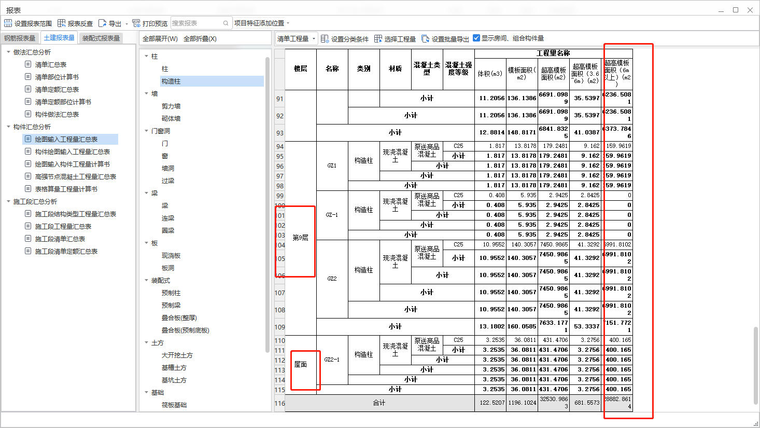Image resolution: width=760 pixels, height=428 pixels.
Task: Click the 打印预览 print preview icon
Action: click(136, 23)
